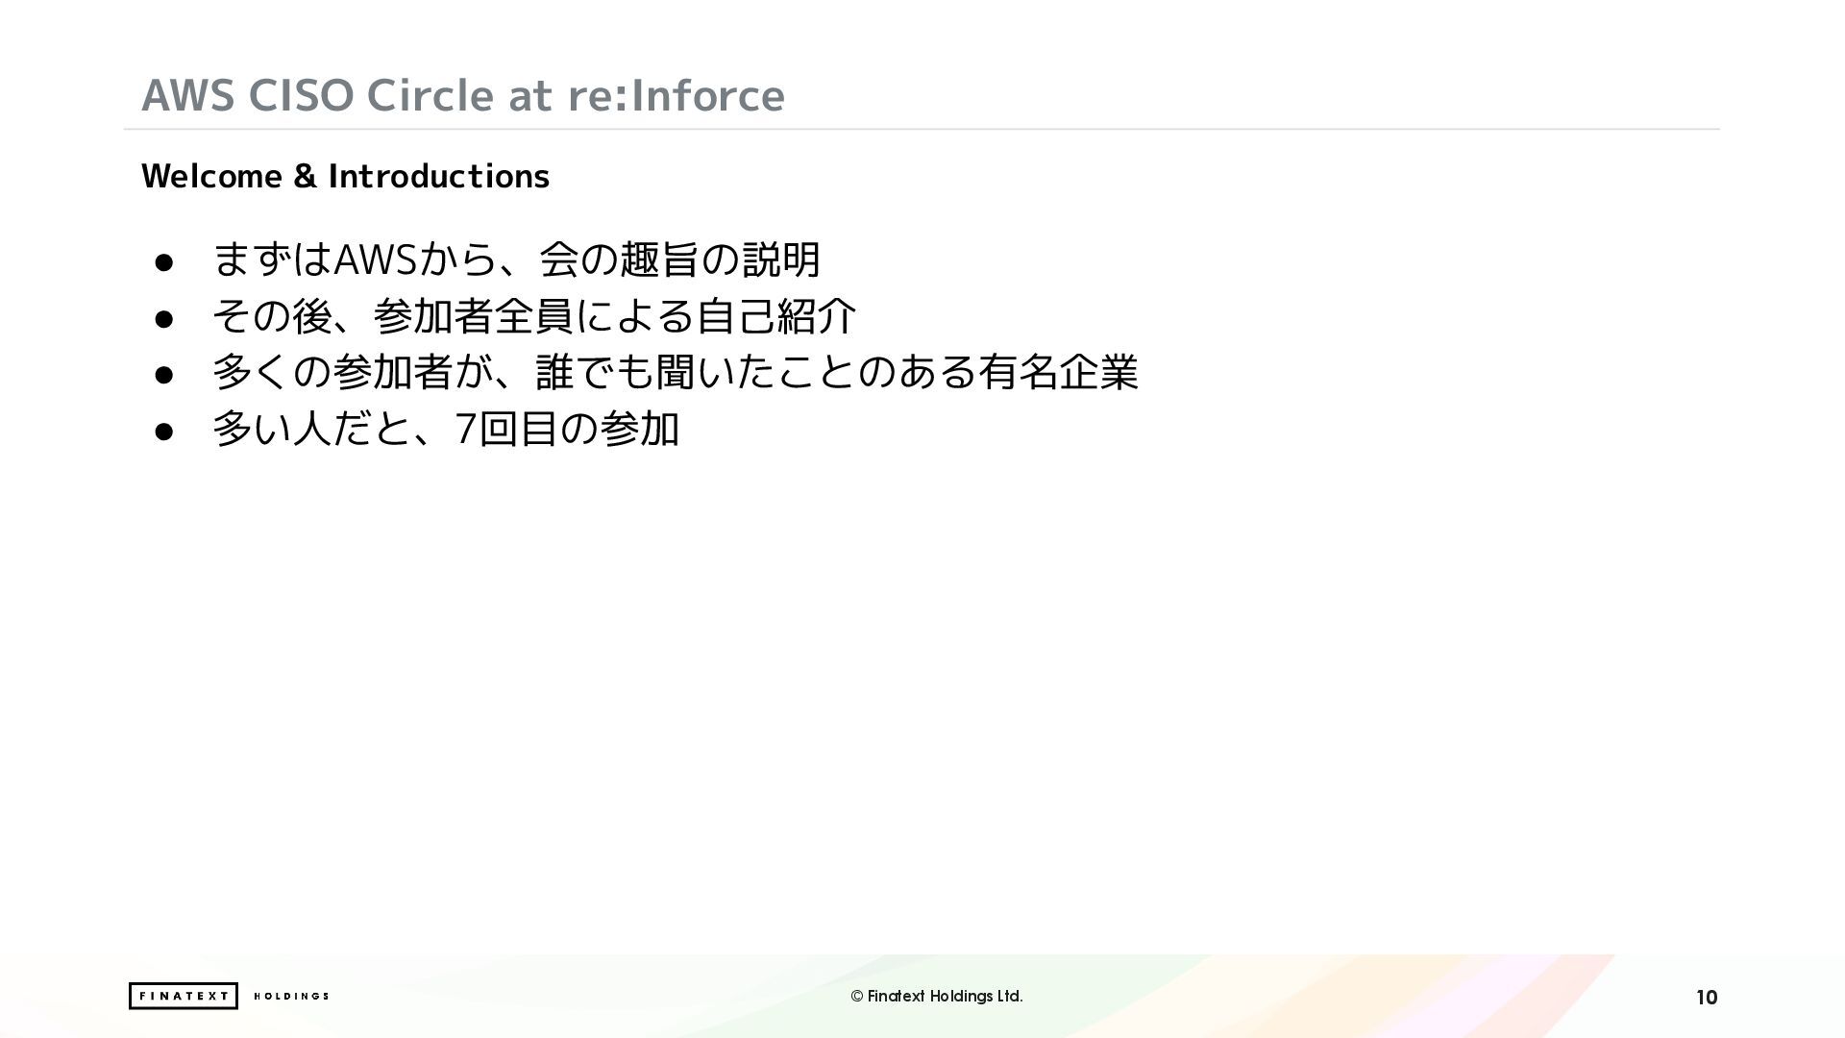Click the third bullet point dot
The image size is (1845, 1038).
coord(163,375)
